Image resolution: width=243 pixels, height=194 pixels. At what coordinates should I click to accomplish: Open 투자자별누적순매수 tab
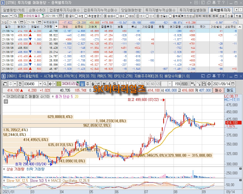pos(160,10)
